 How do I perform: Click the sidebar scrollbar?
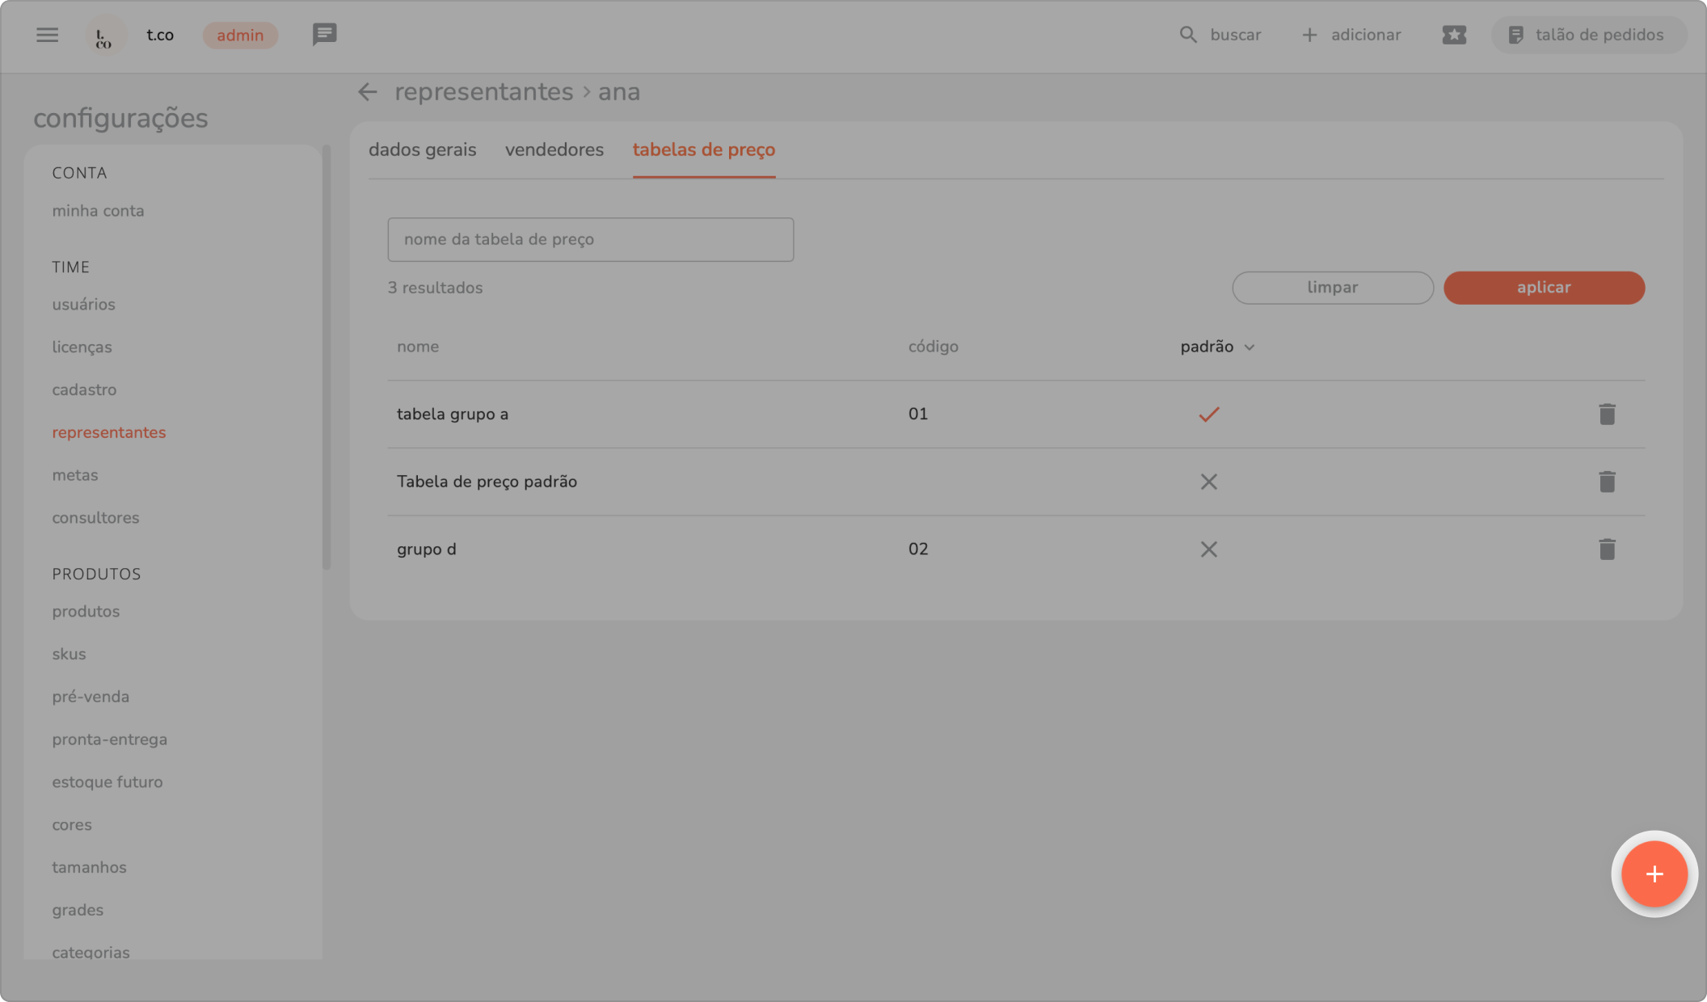pos(327,356)
